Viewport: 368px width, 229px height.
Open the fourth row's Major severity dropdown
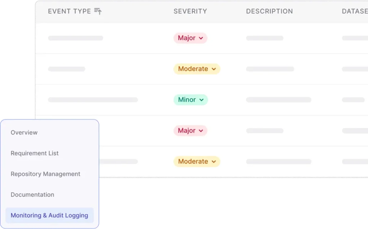[x=190, y=131]
